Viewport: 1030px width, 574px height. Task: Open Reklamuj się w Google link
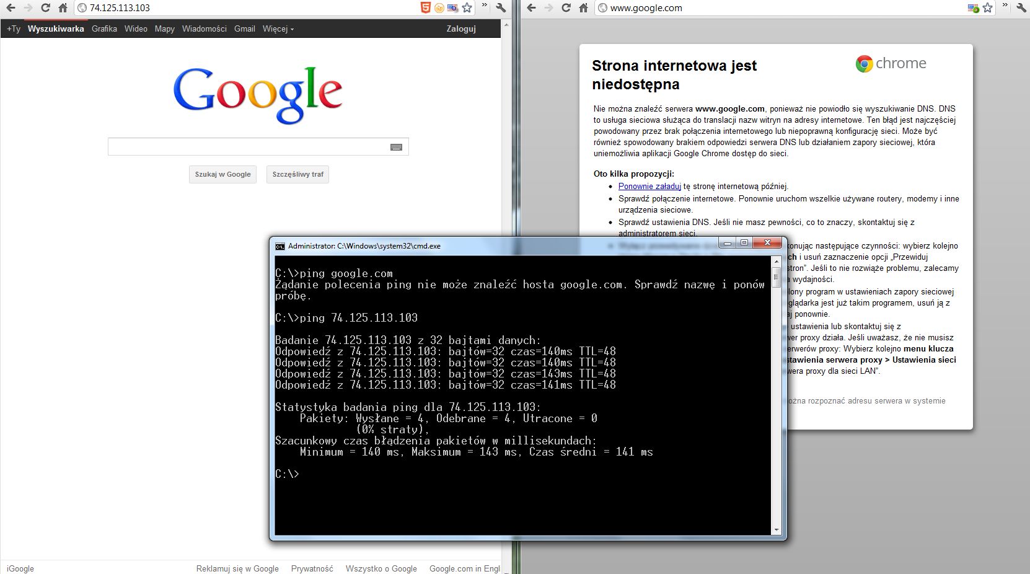click(237, 568)
